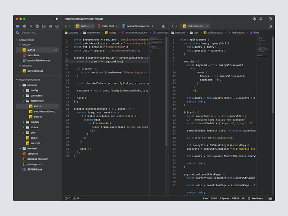Toggle split editor layout in right pane
This screenshot has width=288, height=216.
tap(270, 26)
